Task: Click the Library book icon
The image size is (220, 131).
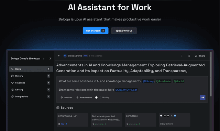Action: coord(12,90)
